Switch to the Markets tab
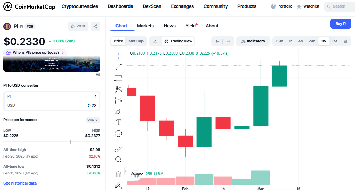The image size is (355, 191). coord(145,26)
